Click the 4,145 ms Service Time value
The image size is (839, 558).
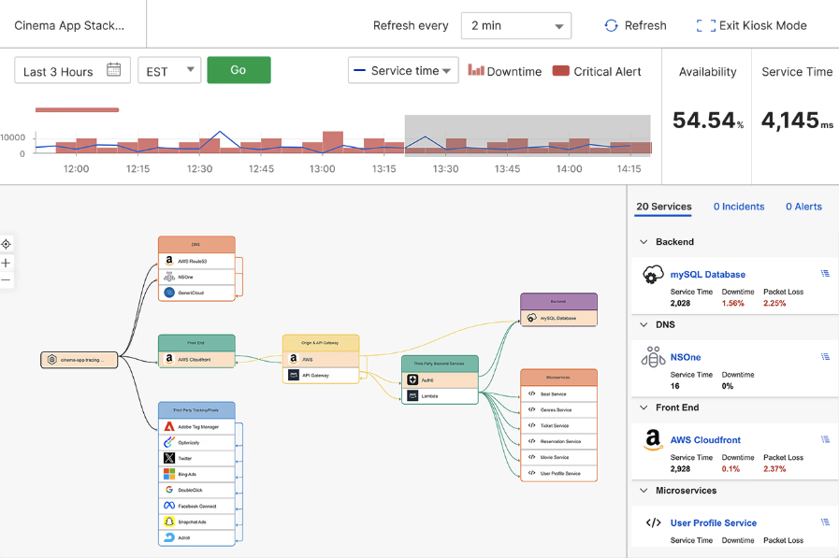797,121
